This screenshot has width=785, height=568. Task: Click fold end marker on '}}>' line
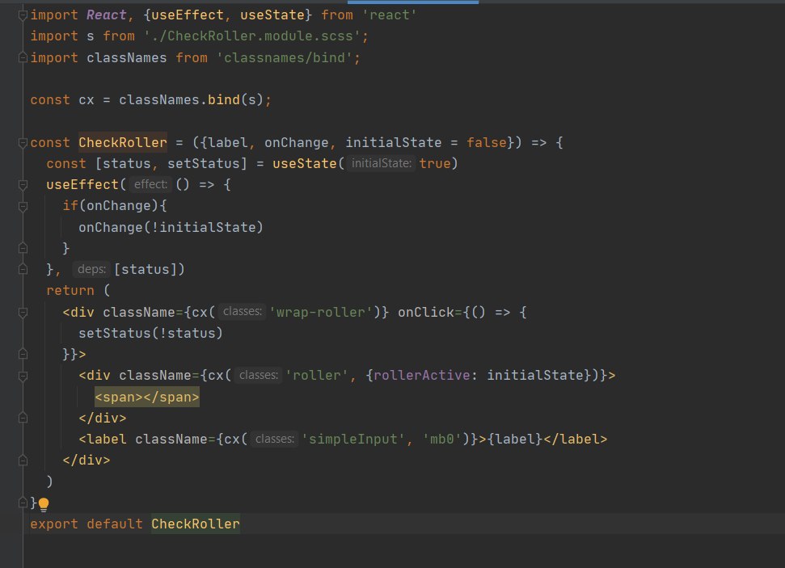[x=23, y=355]
